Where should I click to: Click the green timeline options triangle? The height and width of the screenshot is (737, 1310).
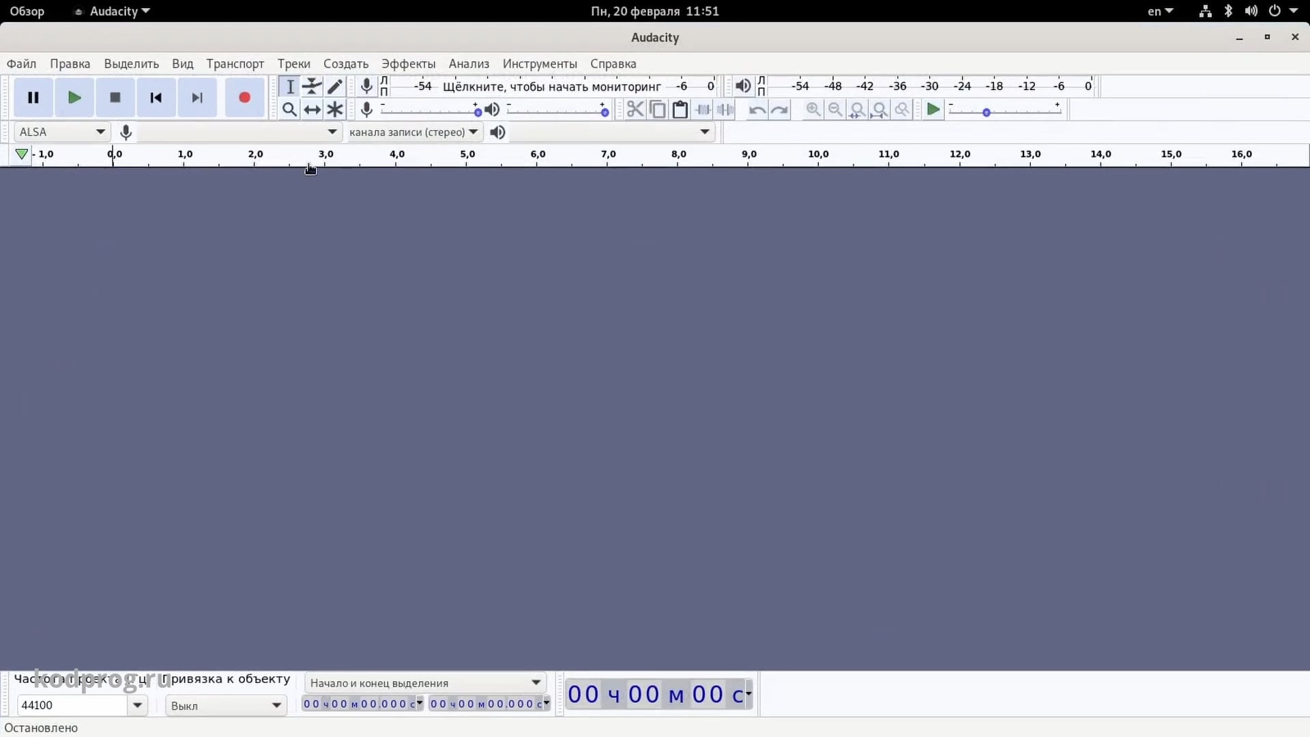(x=22, y=154)
